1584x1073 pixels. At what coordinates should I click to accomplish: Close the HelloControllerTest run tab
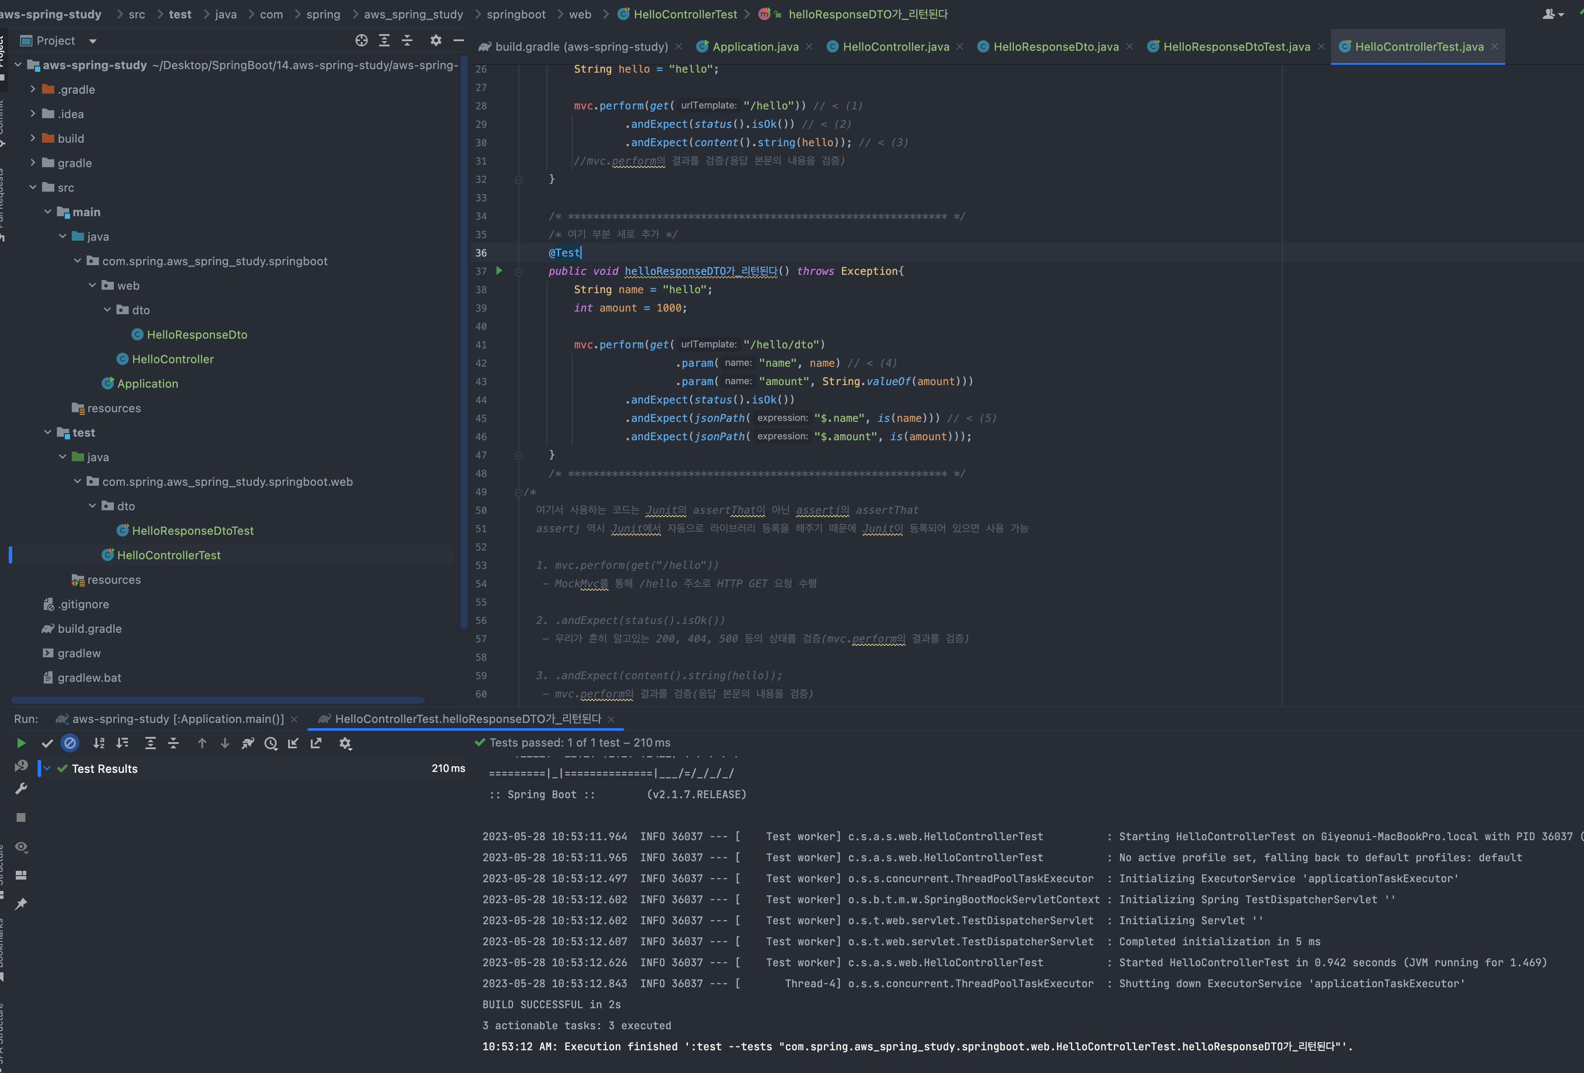(611, 719)
